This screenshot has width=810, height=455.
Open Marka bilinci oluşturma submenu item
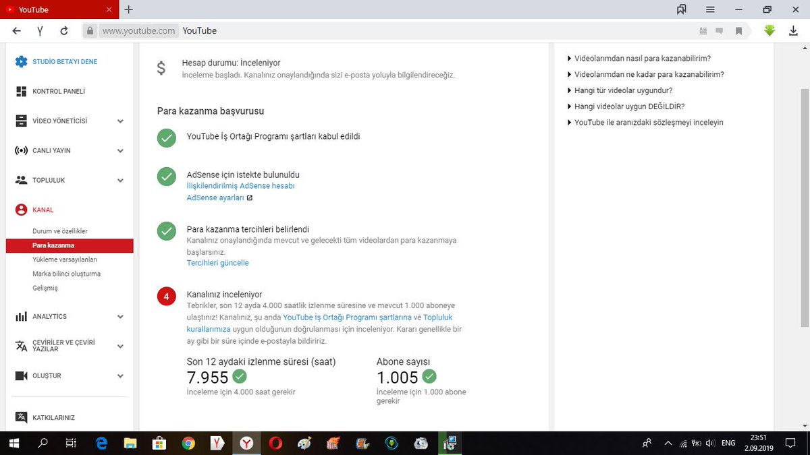(x=66, y=274)
